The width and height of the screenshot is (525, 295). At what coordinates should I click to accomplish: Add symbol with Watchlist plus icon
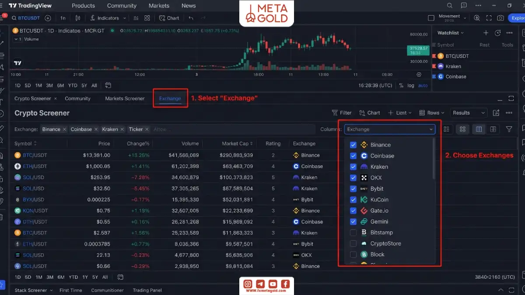click(x=486, y=33)
